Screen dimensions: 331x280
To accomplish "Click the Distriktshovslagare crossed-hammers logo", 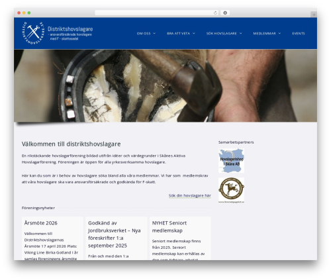I will point(33,33).
